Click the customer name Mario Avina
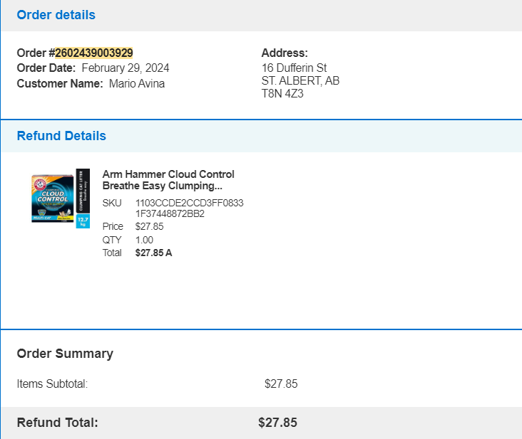Image resolution: width=522 pixels, height=439 pixels. click(x=137, y=83)
